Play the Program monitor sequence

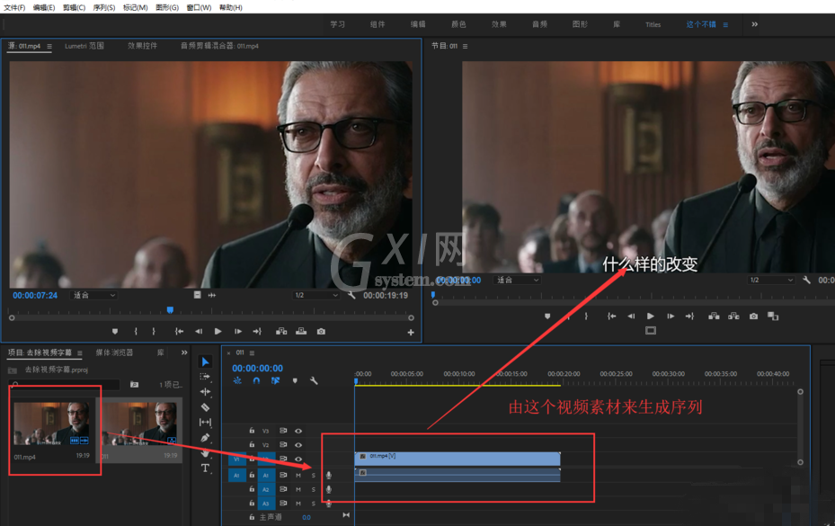(650, 316)
